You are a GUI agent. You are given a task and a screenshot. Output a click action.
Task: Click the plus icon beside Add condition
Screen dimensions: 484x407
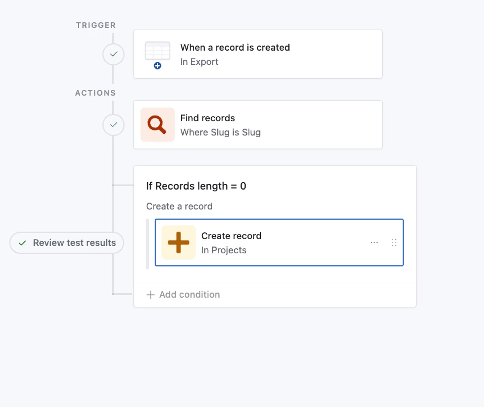pyautogui.click(x=151, y=295)
